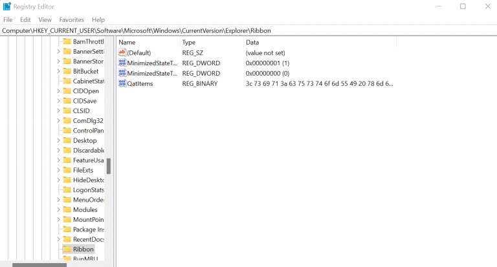Select the FeatureUsa folder icon
The image size is (497, 267).
pos(67,160)
